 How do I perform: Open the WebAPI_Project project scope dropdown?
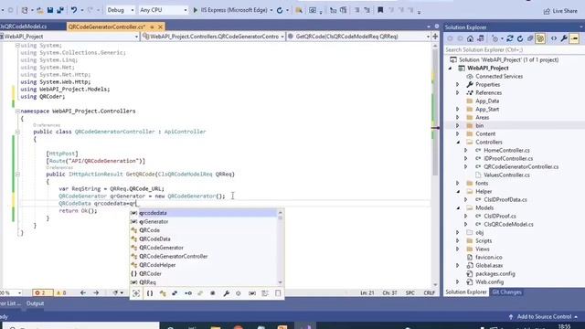coord(69,37)
